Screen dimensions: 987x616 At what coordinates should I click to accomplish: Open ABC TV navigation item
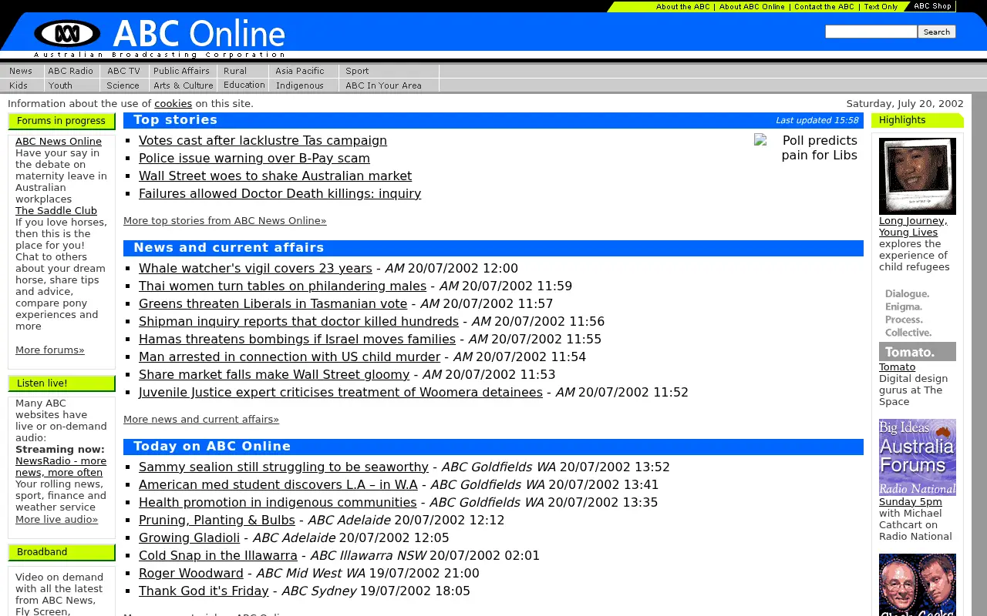pos(123,71)
